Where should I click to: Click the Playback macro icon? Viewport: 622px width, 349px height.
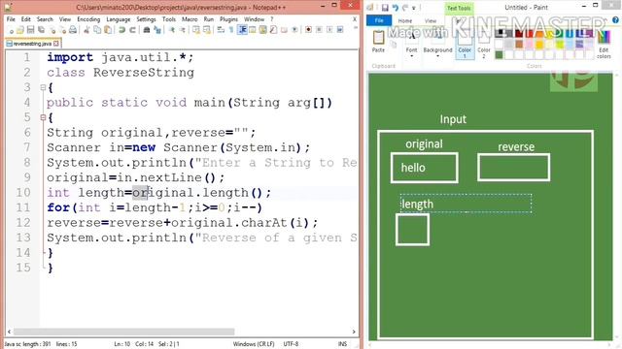330,30
